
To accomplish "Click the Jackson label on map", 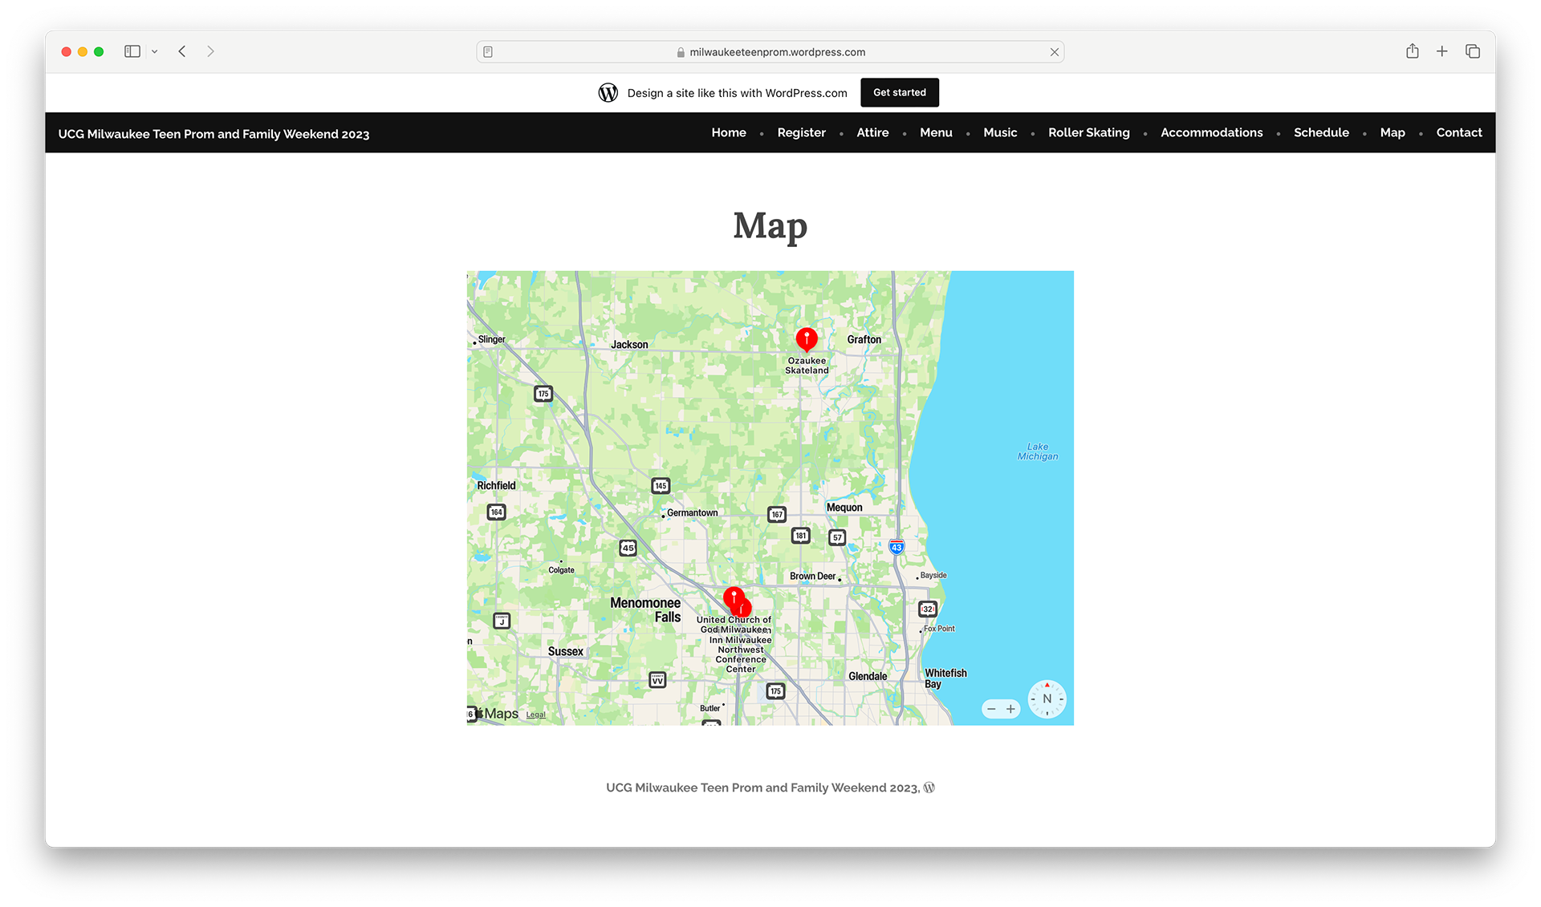I will (629, 345).
